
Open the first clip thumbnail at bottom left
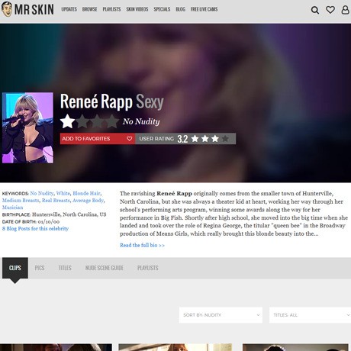56,347
